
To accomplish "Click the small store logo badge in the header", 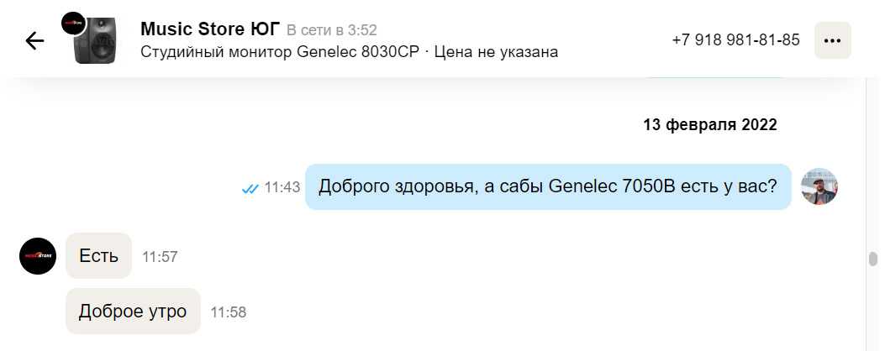I will point(74,23).
